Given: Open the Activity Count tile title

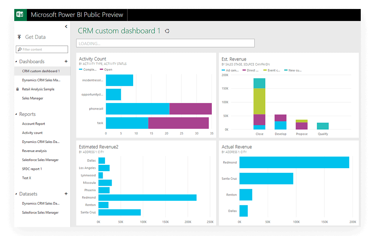Looking at the screenshot, I should point(92,59).
